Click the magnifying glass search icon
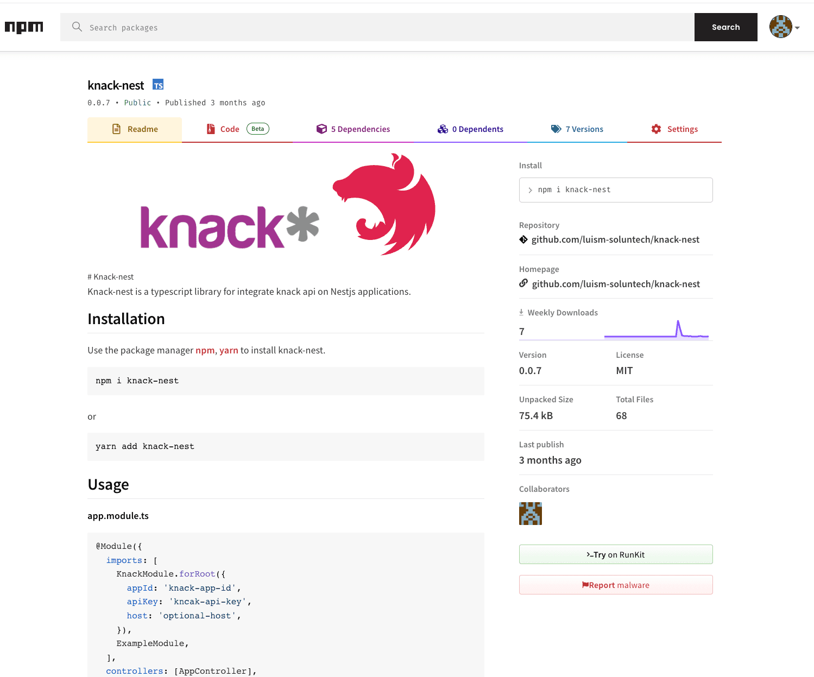Viewport: 814px width, 677px height. (x=77, y=27)
